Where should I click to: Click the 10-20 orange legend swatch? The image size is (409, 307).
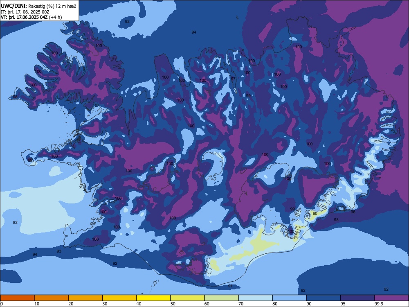pos(52,298)
